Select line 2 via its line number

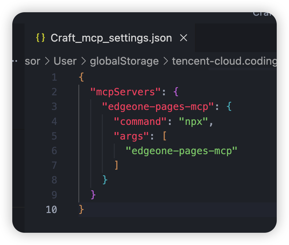[55, 92]
